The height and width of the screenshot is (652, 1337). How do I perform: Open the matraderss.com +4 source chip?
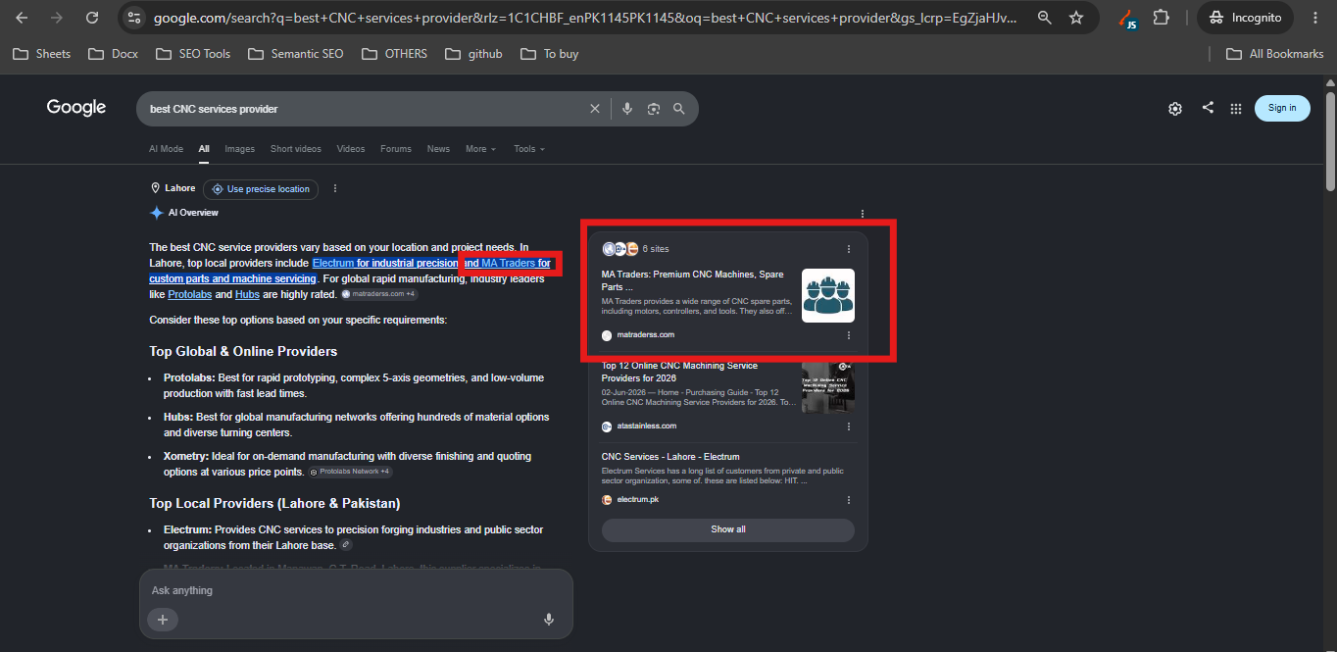click(379, 294)
